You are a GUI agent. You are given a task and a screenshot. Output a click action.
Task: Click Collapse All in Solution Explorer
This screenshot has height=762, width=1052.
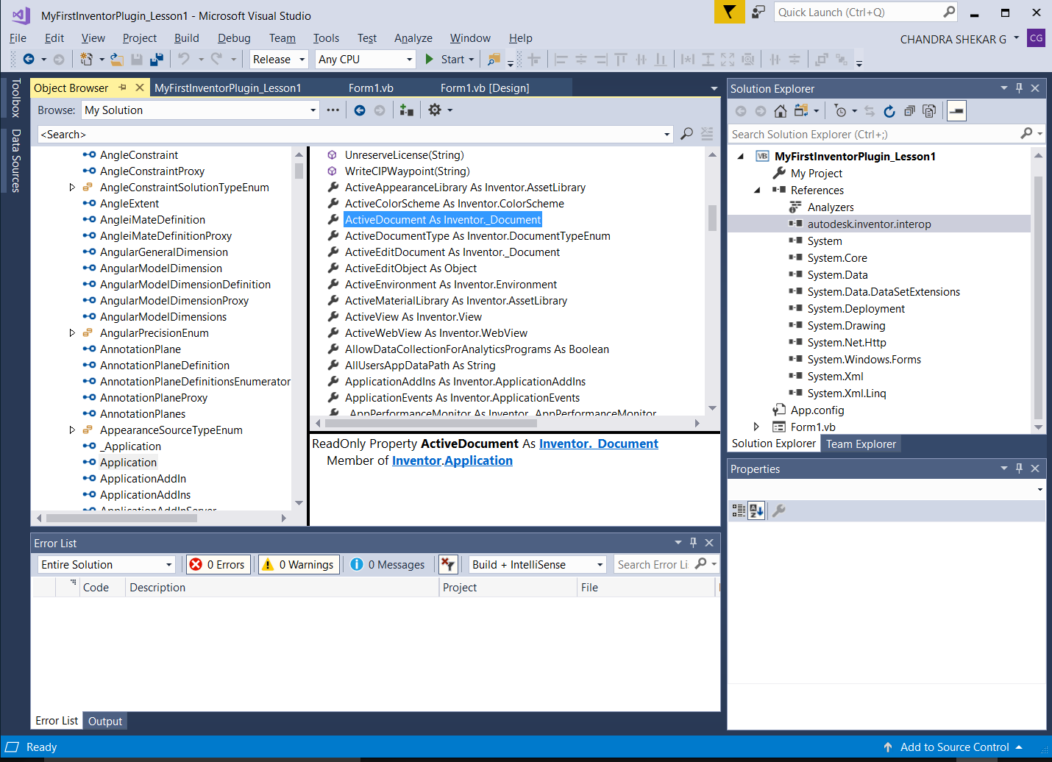909,111
